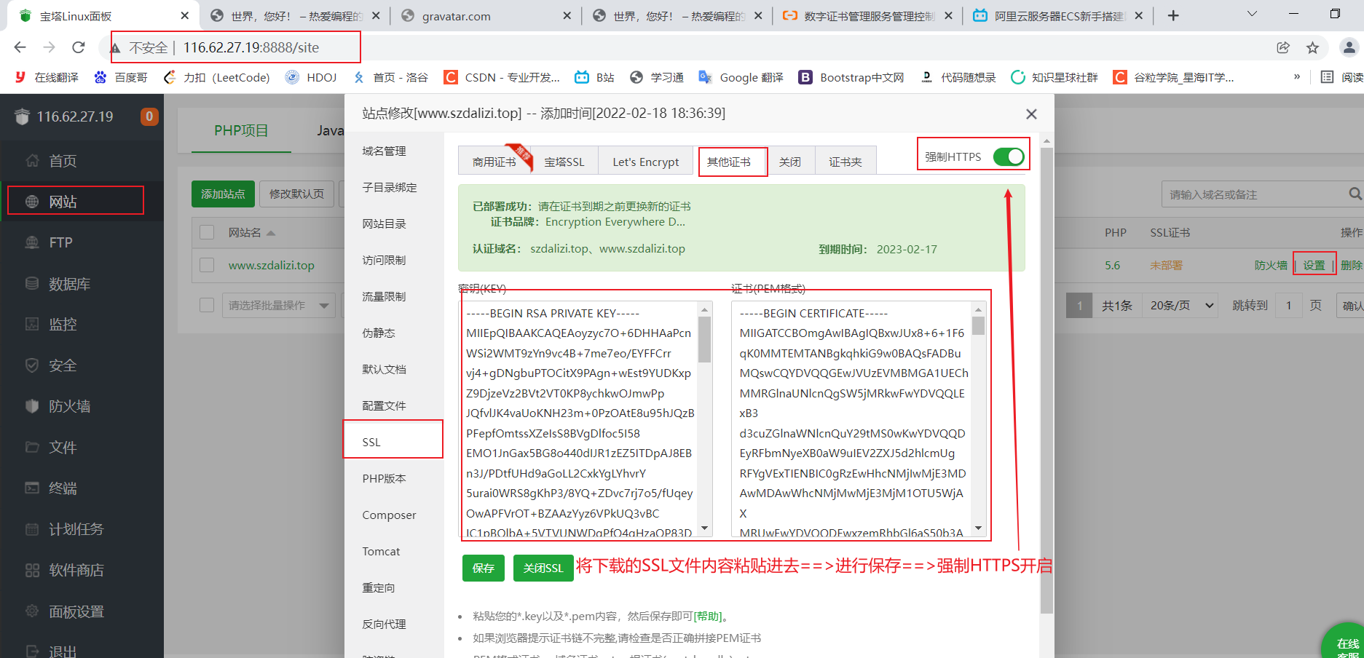
Task: Open the tab list dropdown chevron in title bar
Action: click(x=1252, y=15)
